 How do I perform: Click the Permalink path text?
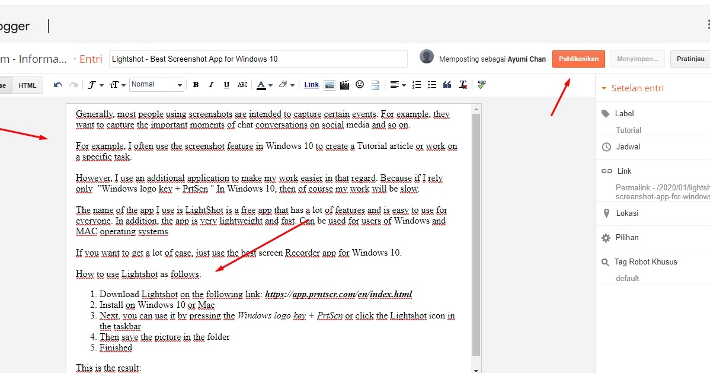[663, 192]
